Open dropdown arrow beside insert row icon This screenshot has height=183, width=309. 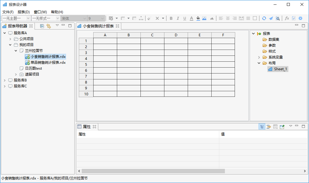128,18
